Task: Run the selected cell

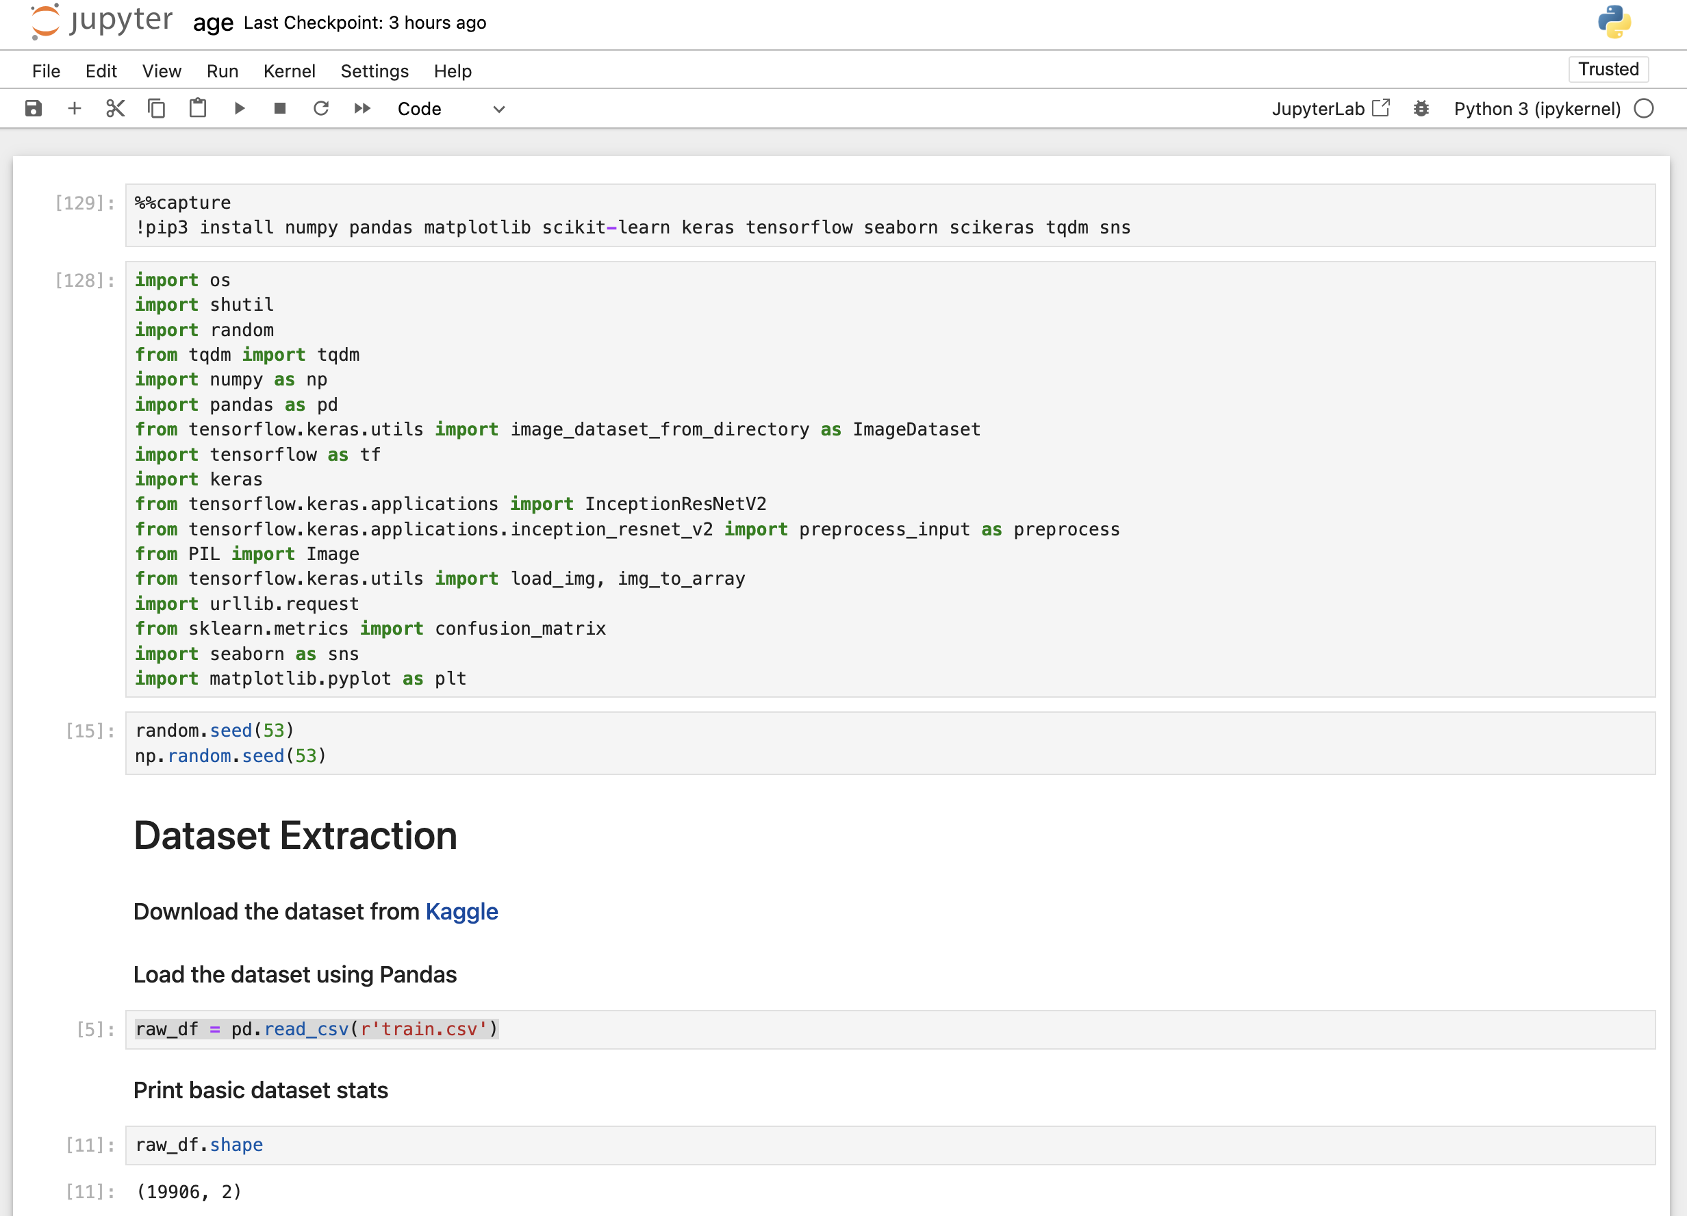Action: pos(240,109)
